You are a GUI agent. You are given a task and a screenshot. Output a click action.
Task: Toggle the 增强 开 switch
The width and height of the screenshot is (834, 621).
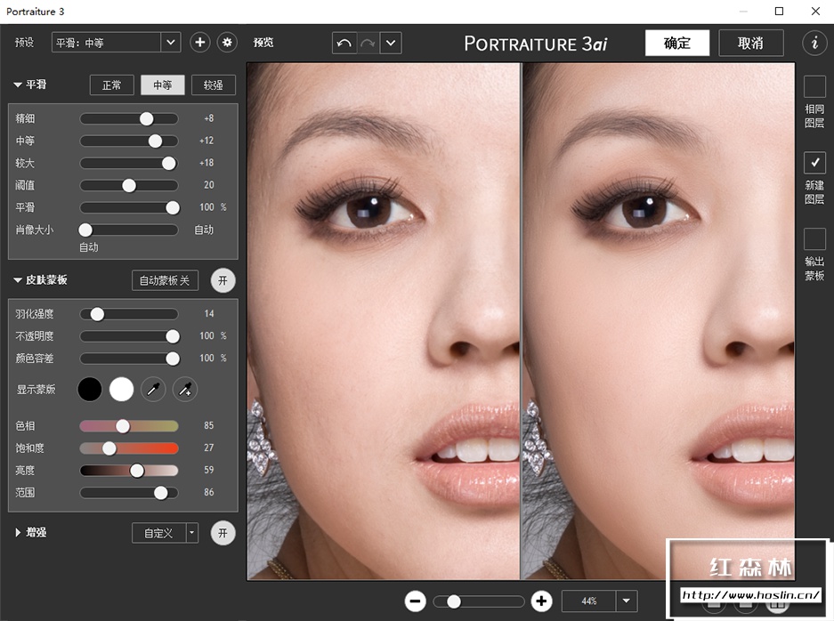(x=223, y=533)
